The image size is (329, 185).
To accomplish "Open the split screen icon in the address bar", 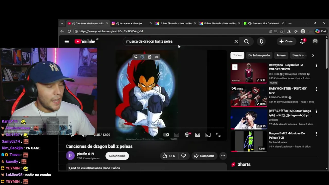I will point(270,31).
